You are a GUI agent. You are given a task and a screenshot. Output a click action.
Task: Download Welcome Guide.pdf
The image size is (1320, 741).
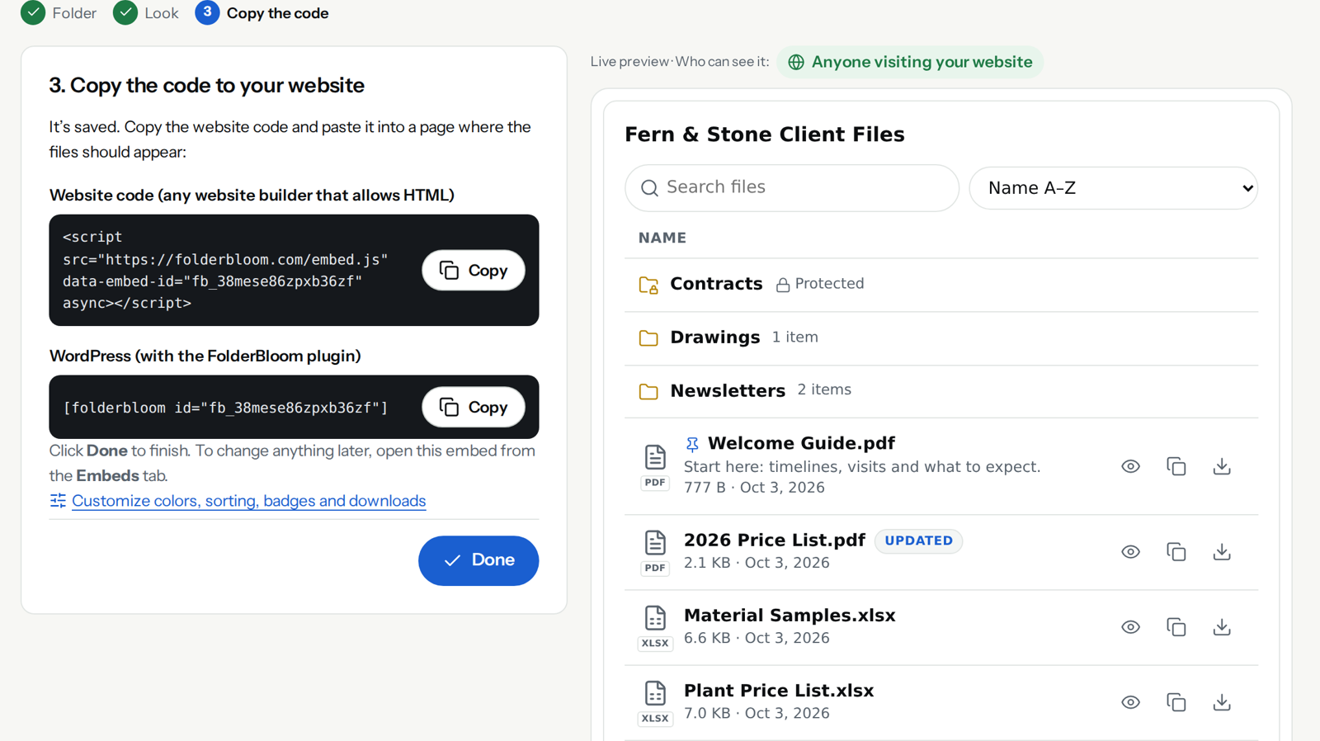tap(1222, 466)
